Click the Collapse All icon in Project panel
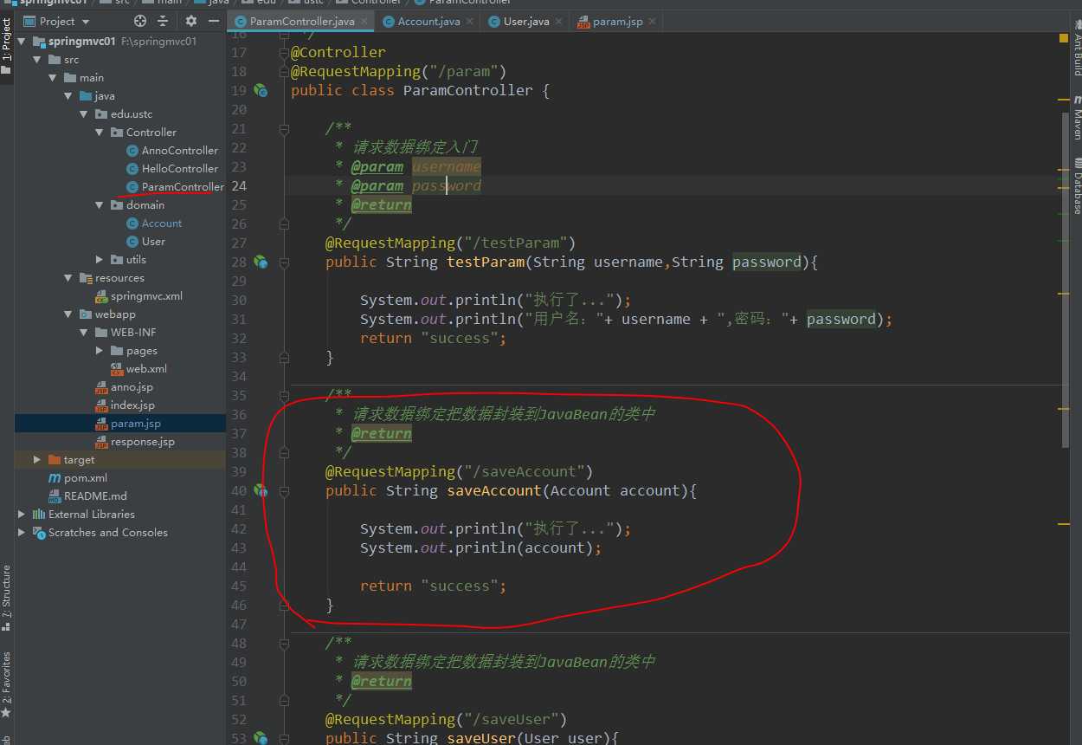 162,21
